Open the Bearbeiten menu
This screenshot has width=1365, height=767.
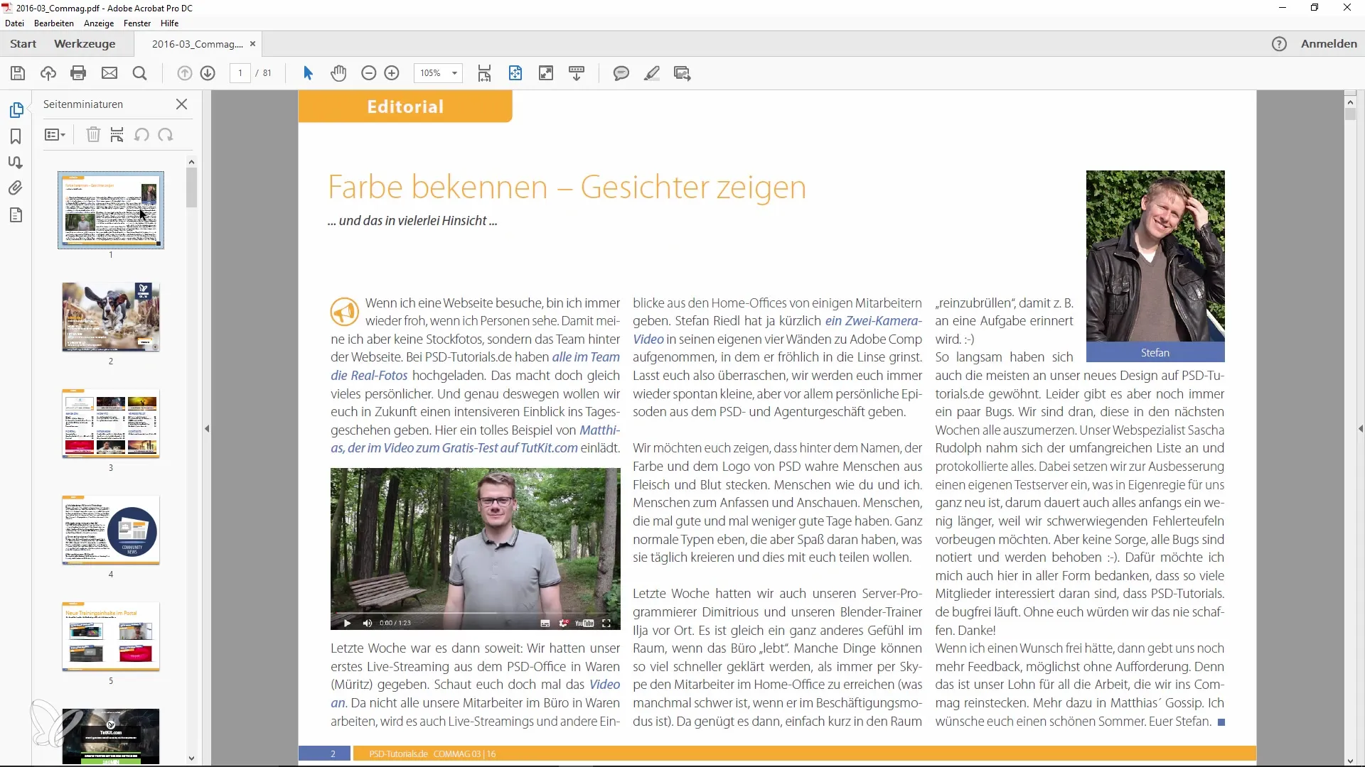(53, 23)
